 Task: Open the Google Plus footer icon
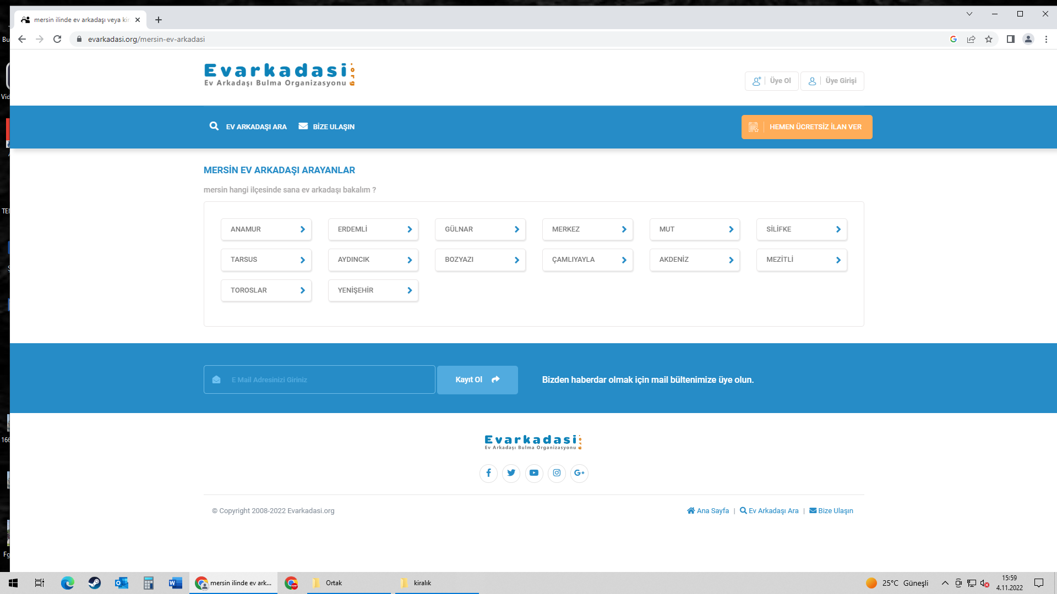tap(579, 473)
